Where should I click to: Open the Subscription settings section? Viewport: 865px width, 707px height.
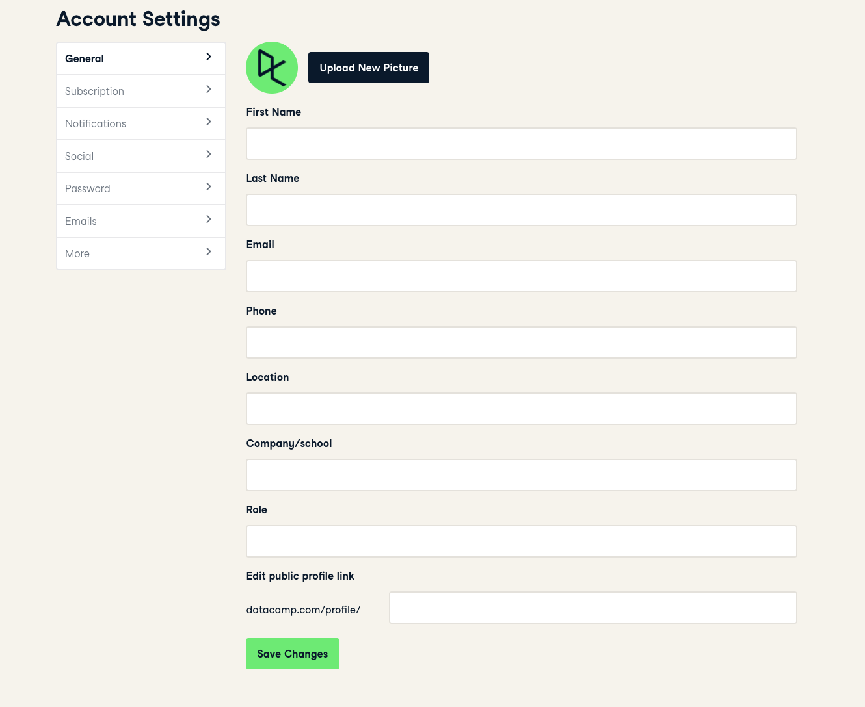[x=95, y=91]
